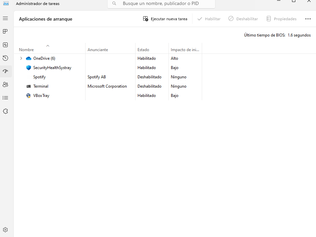The image size is (316, 237).
Task: Click the Propiedades toolbar button
Action: [x=281, y=19]
